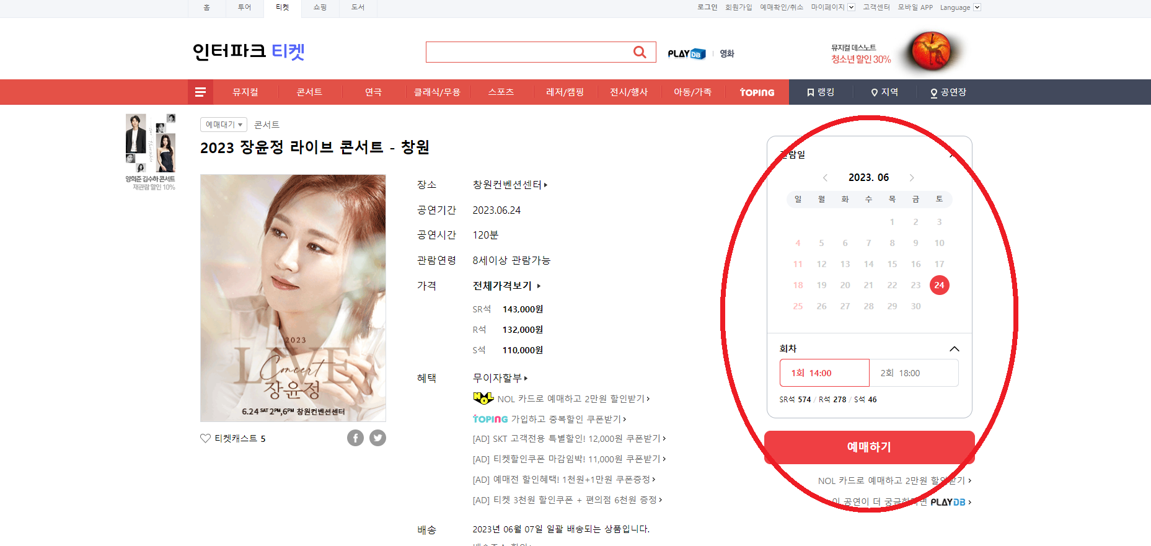Go to previous month in calendar
1151x546 pixels.
click(x=825, y=178)
